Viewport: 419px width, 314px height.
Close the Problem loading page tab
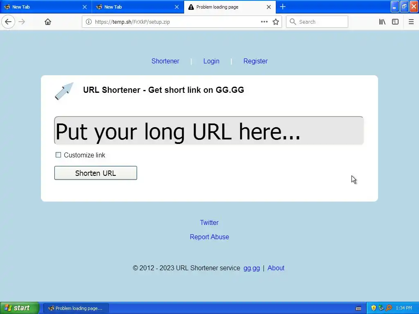pyautogui.click(x=269, y=7)
